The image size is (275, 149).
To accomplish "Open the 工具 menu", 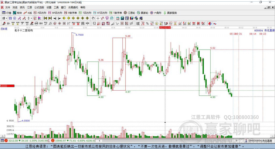I will [x=56, y=7].
